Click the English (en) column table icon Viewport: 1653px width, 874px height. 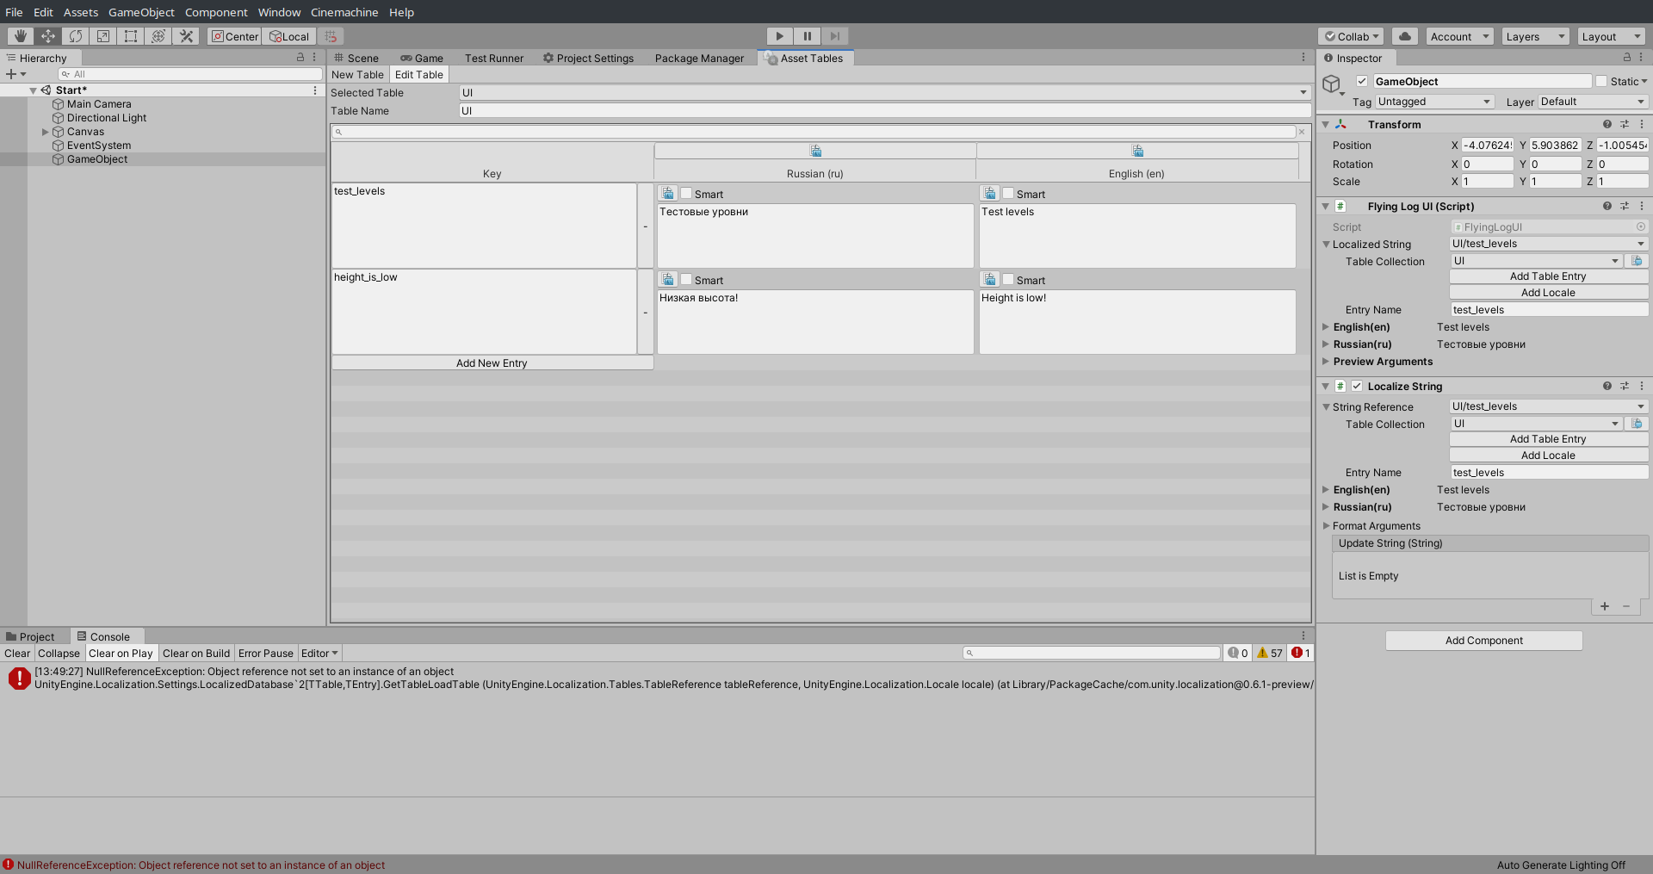(x=1137, y=152)
